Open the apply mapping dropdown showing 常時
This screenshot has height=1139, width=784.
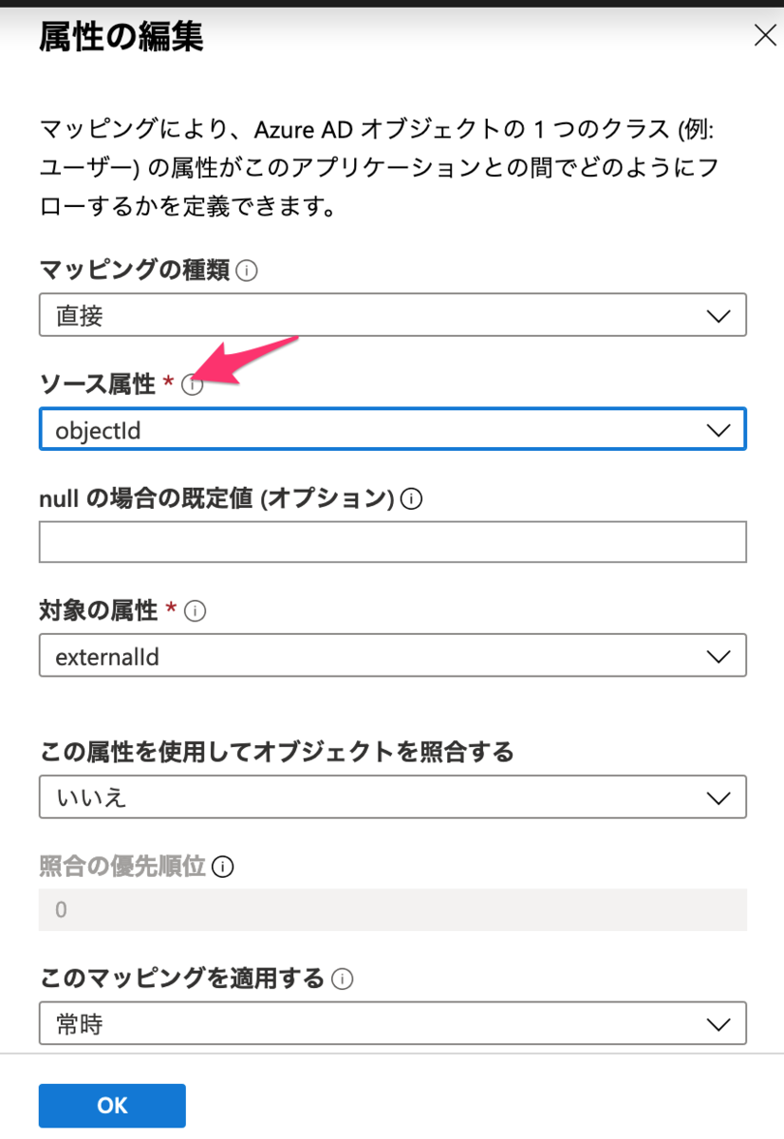point(392,1023)
